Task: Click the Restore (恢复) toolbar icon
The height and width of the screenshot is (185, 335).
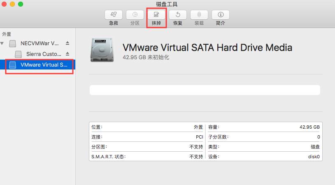Action: click(x=177, y=14)
